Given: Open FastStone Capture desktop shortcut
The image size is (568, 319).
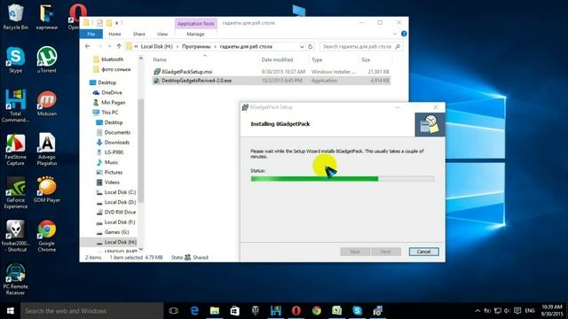Looking at the screenshot, I should [x=15, y=150].
